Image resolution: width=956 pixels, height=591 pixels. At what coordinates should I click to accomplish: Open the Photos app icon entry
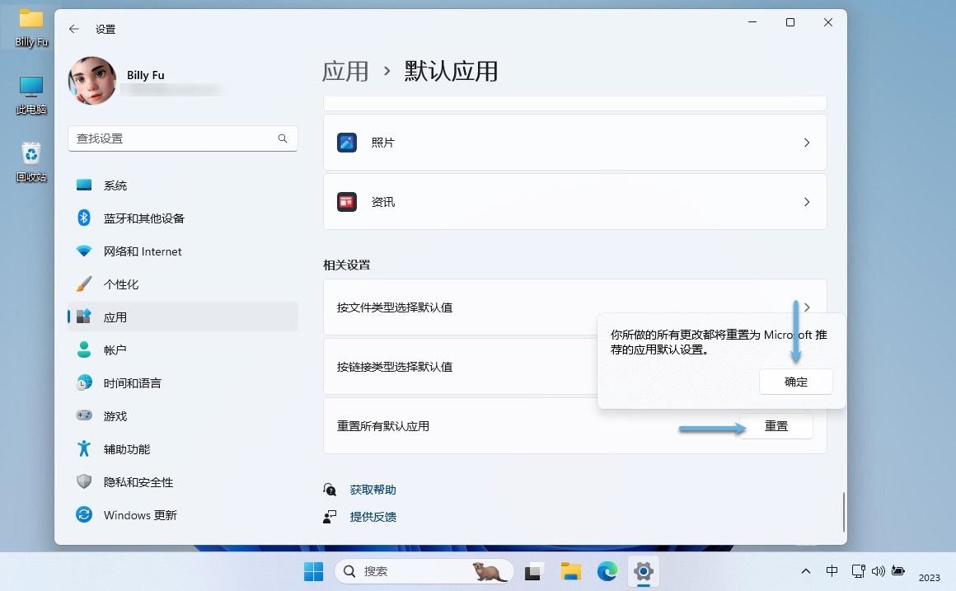pos(347,143)
